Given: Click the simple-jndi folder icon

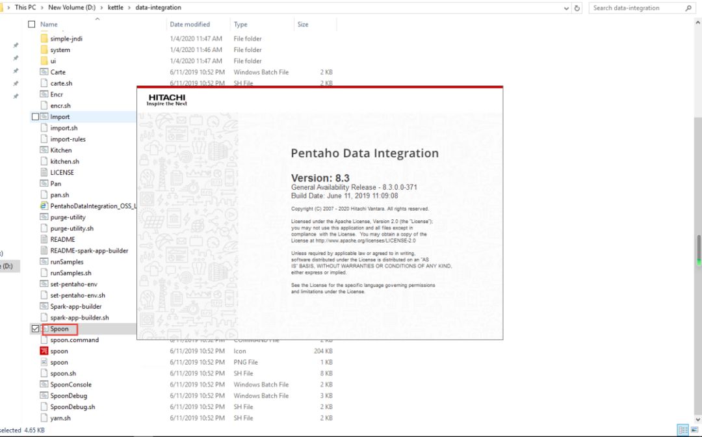Looking at the screenshot, I should tap(44, 38).
